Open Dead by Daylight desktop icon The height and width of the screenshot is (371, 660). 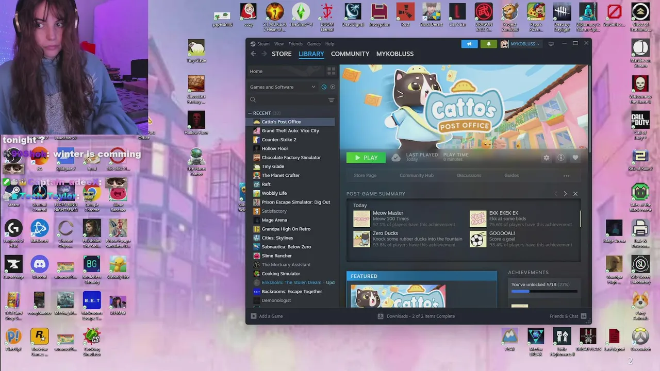point(562,17)
